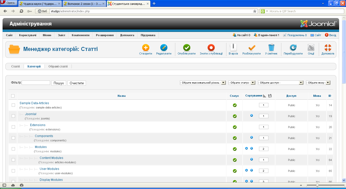
Task: Sort table by Назва column header
Action: point(122,96)
